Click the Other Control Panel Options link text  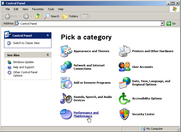[x=25, y=74]
